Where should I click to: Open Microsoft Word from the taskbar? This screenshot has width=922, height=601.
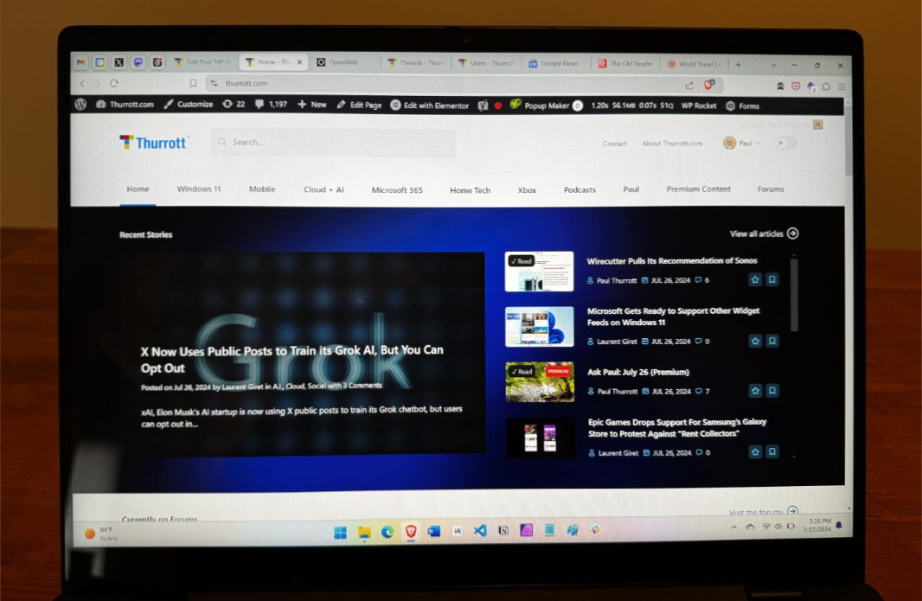[x=434, y=531]
